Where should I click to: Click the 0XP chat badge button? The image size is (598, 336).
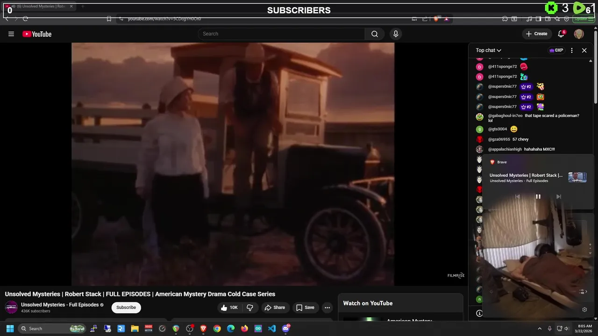coord(556,50)
